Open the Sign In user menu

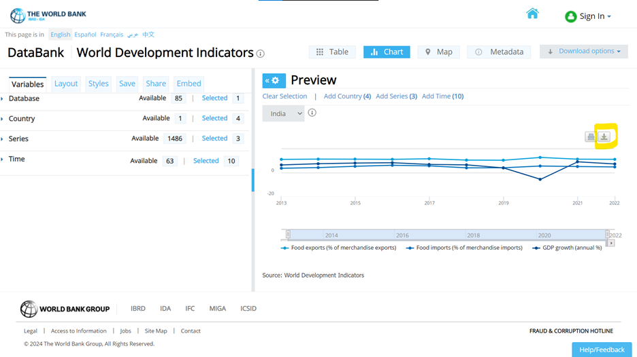pos(588,16)
